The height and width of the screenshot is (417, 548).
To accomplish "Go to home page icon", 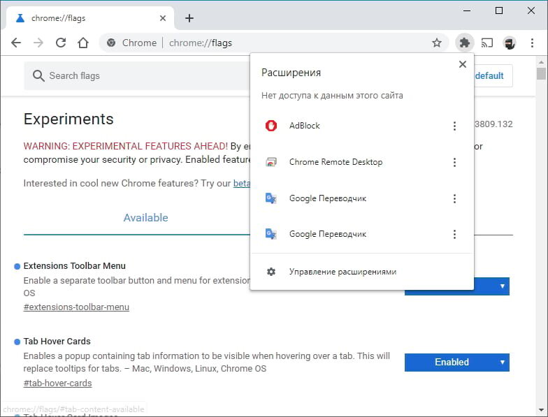I will (x=83, y=43).
